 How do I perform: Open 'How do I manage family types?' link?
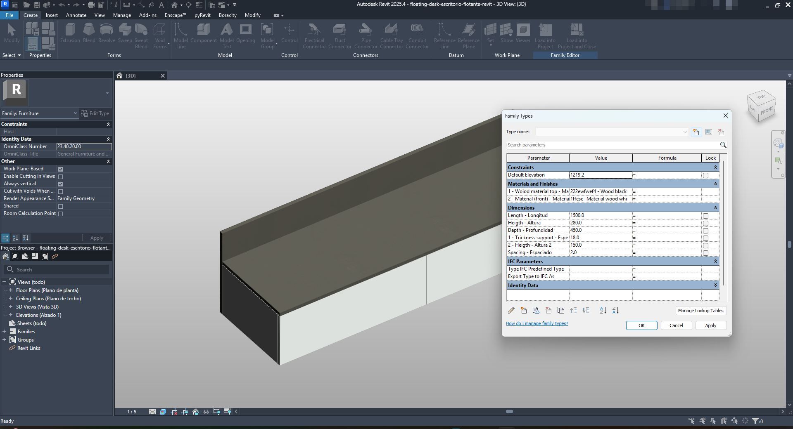click(537, 323)
